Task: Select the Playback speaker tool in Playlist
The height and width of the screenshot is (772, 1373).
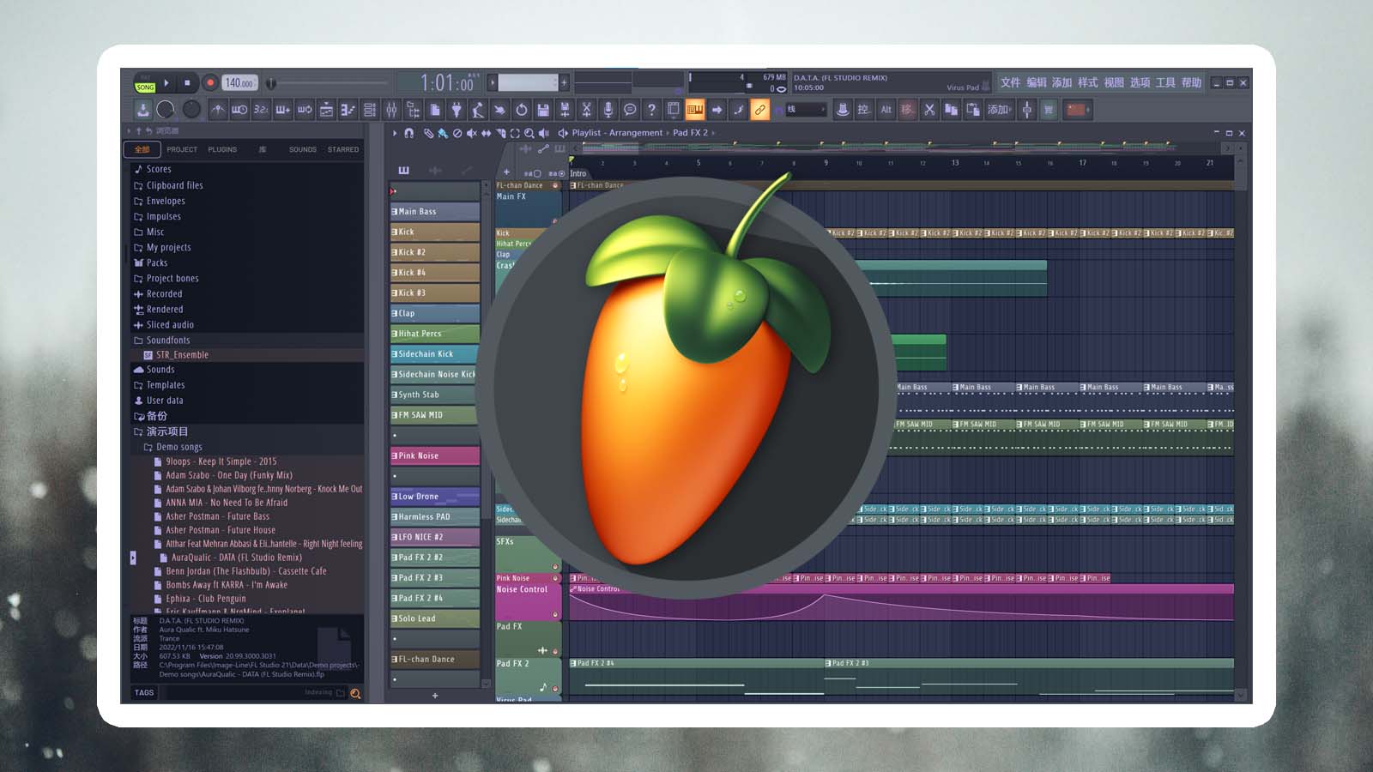Action: pyautogui.click(x=543, y=133)
